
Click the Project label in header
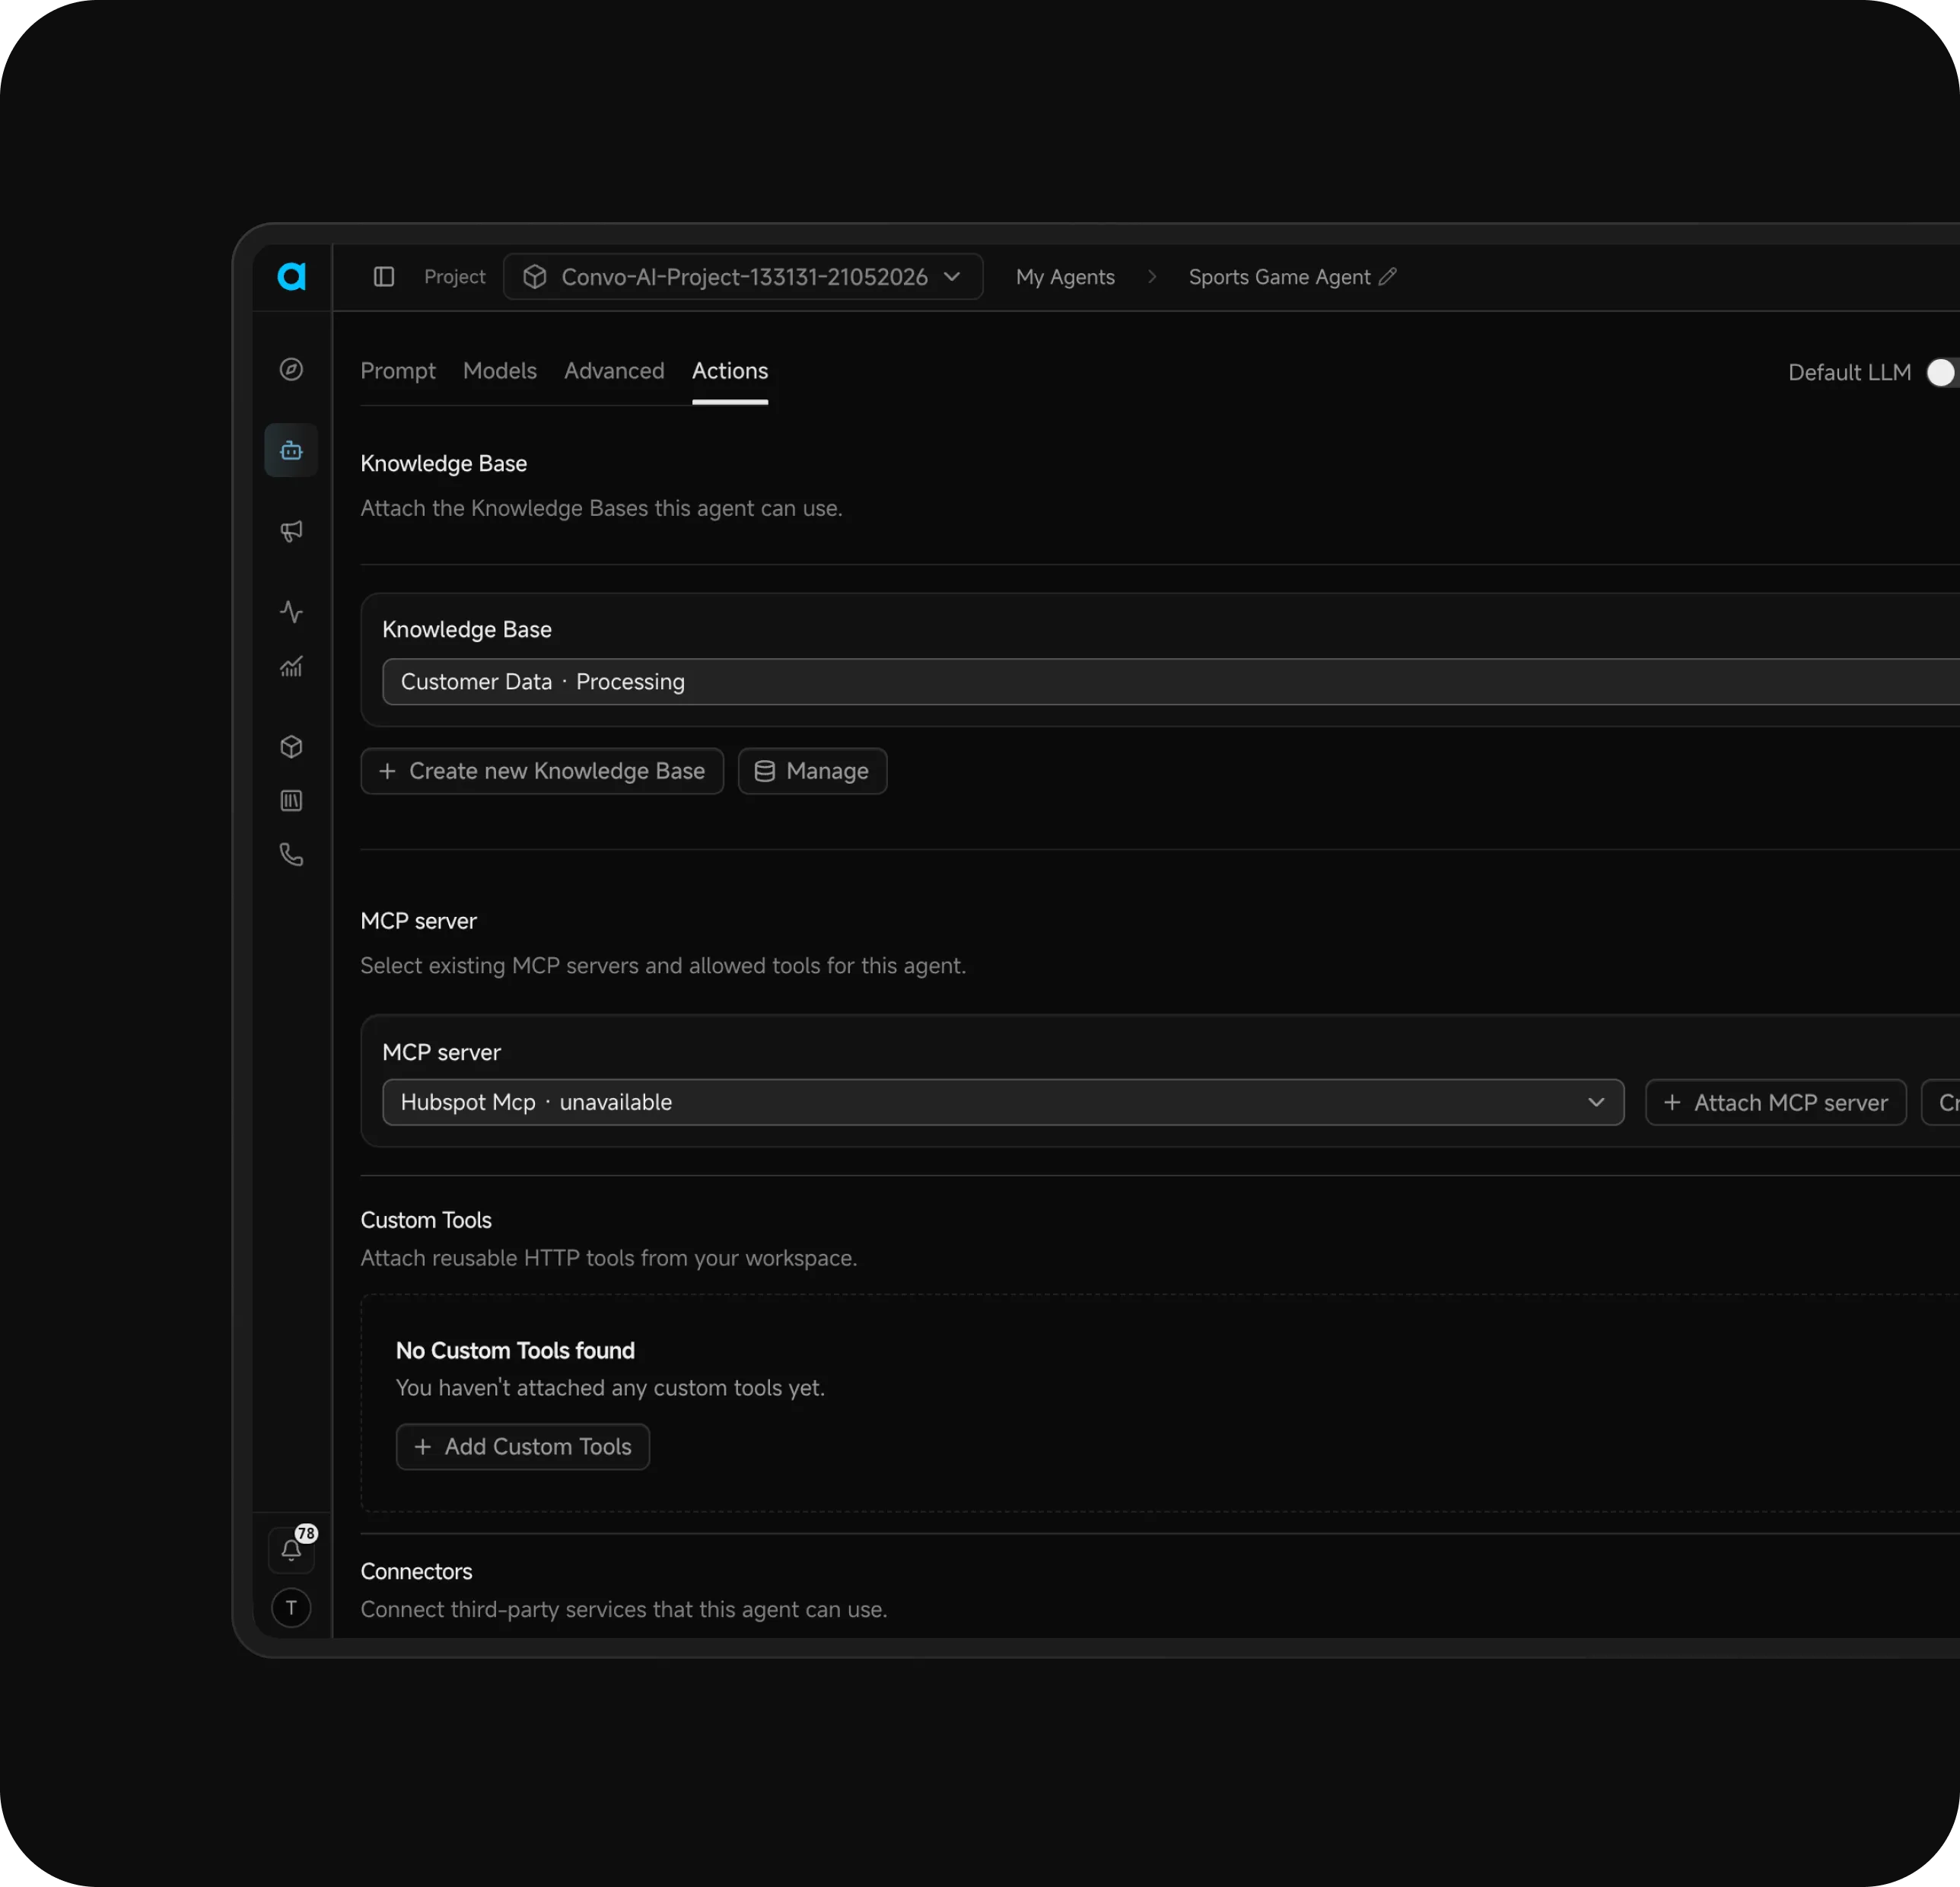(455, 277)
